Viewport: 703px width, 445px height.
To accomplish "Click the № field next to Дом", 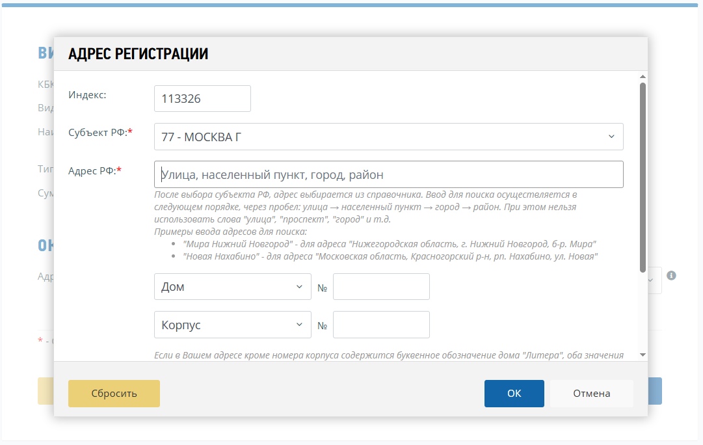I will [x=381, y=286].
